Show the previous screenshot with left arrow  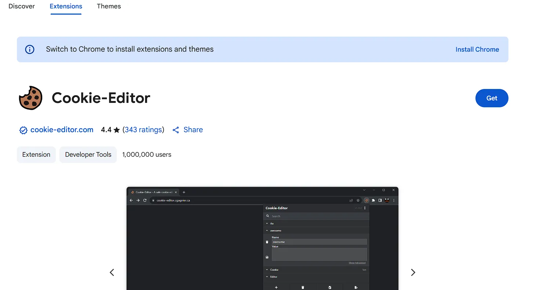pyautogui.click(x=112, y=272)
